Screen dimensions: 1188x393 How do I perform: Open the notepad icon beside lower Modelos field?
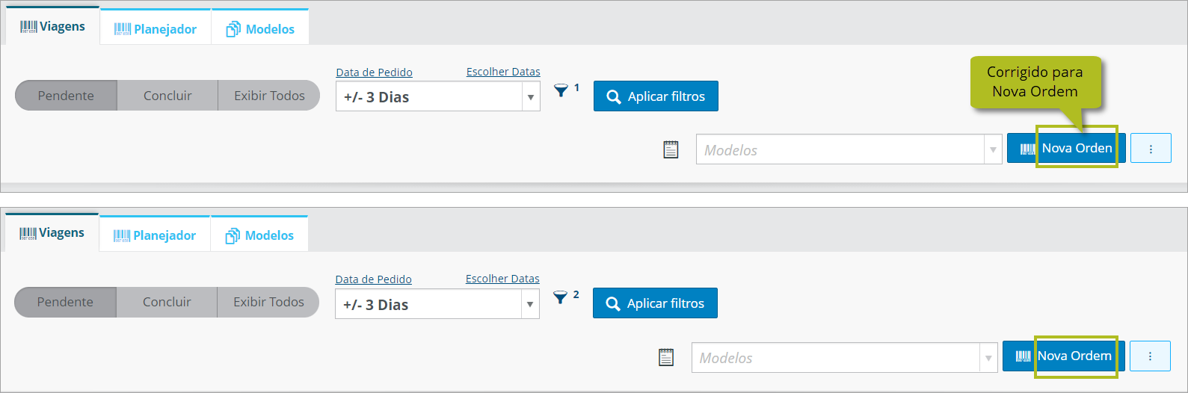coord(666,357)
